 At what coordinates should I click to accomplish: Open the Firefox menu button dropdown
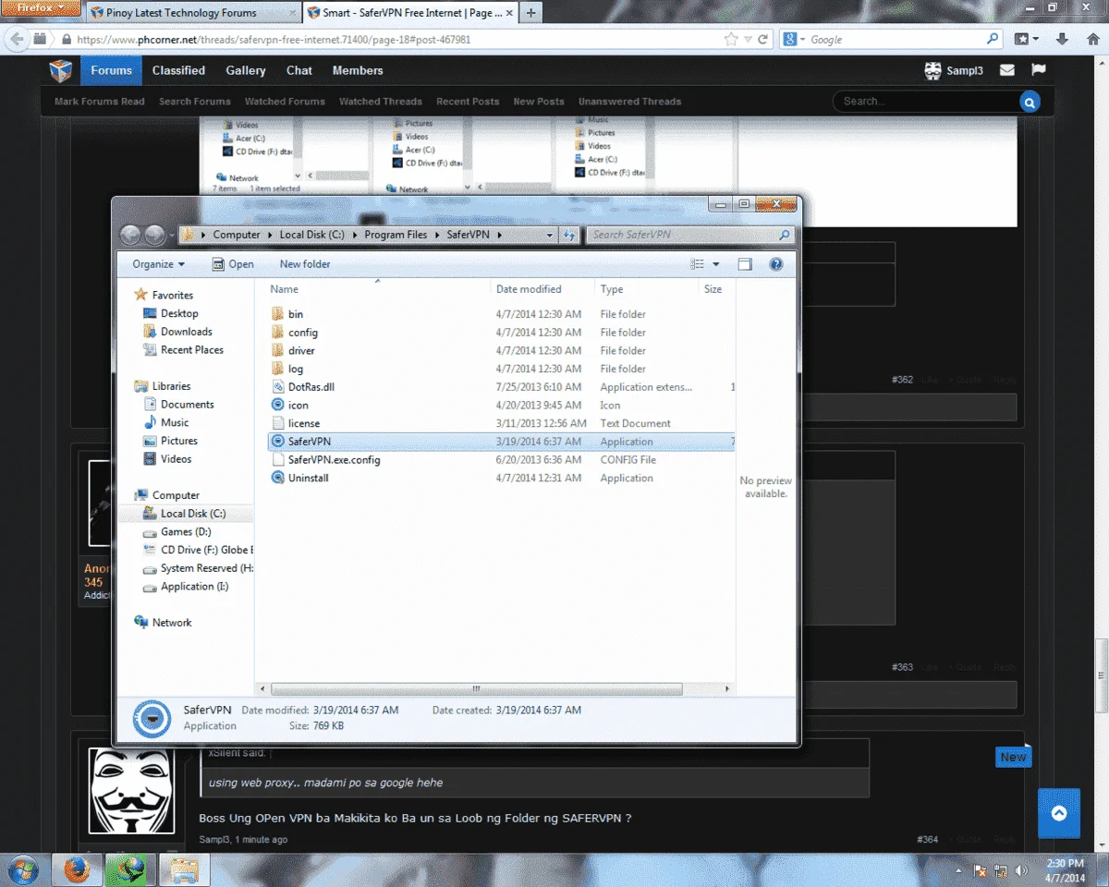(x=41, y=8)
